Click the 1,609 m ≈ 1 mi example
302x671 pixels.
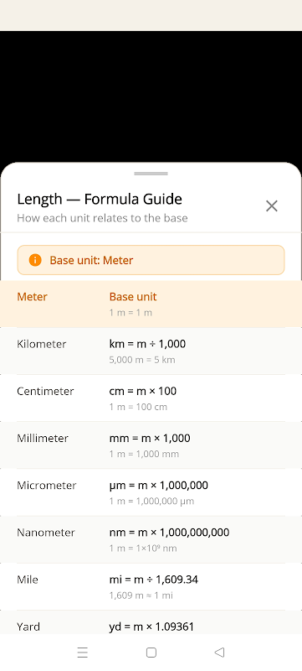tap(141, 596)
